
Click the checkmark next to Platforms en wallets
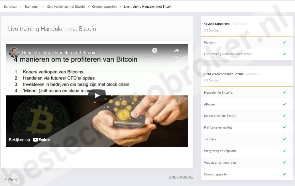(284, 127)
